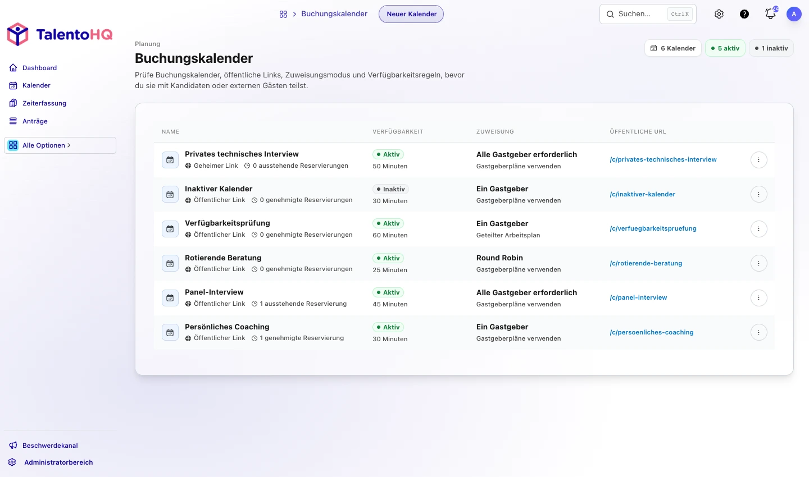Open the /c/rotierende-beratung URL link

[x=646, y=264]
